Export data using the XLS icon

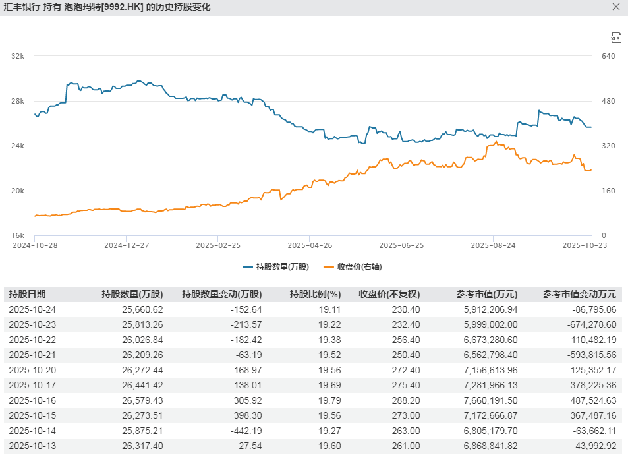tap(615, 38)
